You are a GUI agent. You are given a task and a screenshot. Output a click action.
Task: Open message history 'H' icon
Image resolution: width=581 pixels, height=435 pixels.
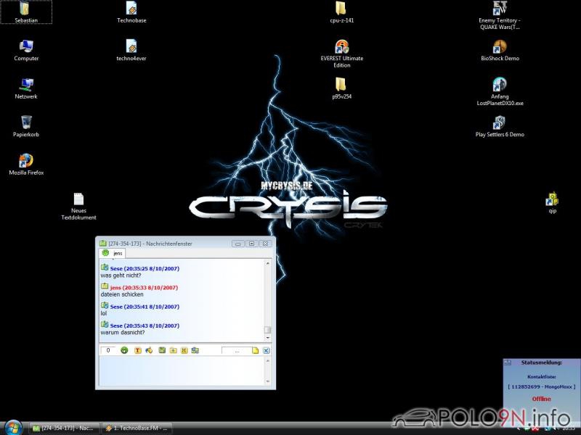pos(184,350)
